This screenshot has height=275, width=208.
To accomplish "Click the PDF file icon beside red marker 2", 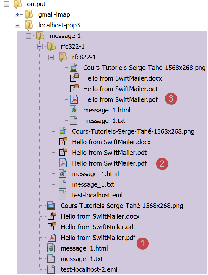I will click(x=62, y=163).
